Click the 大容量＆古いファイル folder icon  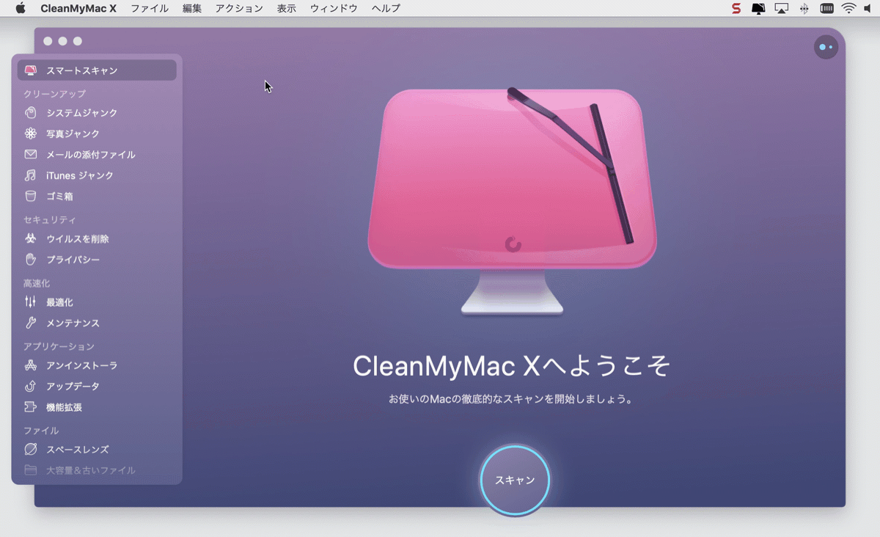(30, 470)
